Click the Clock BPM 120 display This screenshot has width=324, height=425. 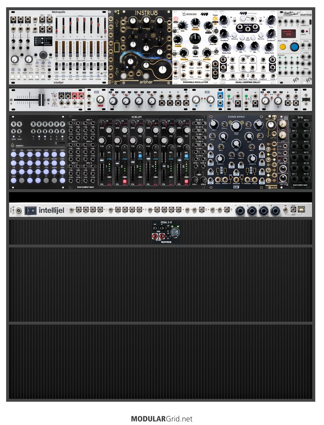coord(288,33)
